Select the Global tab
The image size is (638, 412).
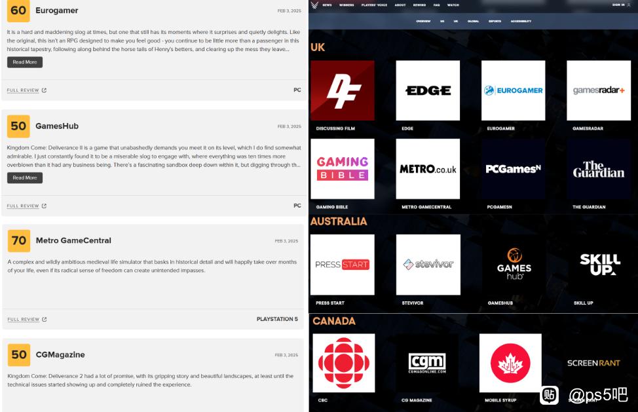pos(473,21)
